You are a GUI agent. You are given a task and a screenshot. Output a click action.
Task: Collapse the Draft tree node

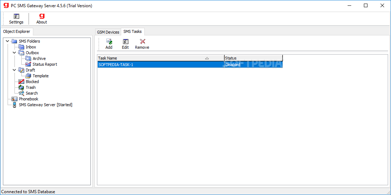point(14,70)
